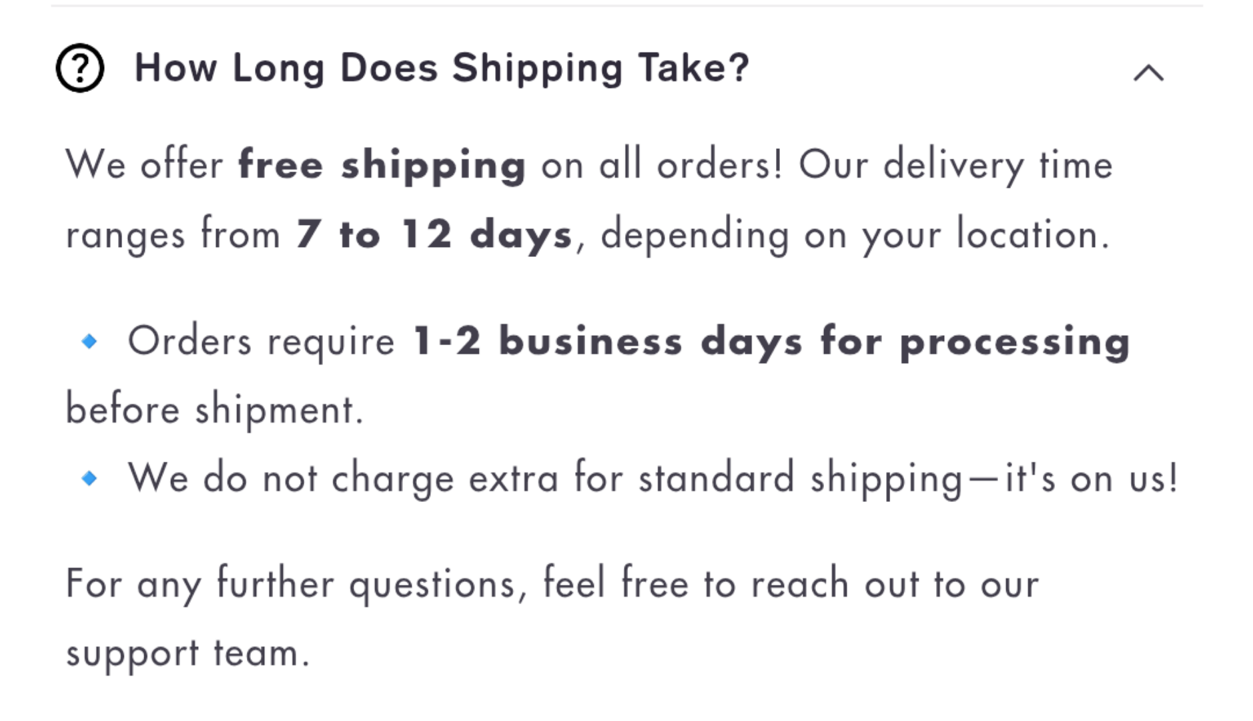Click the "before shipment." text line
The height and width of the screenshot is (721, 1253).
click(x=215, y=409)
